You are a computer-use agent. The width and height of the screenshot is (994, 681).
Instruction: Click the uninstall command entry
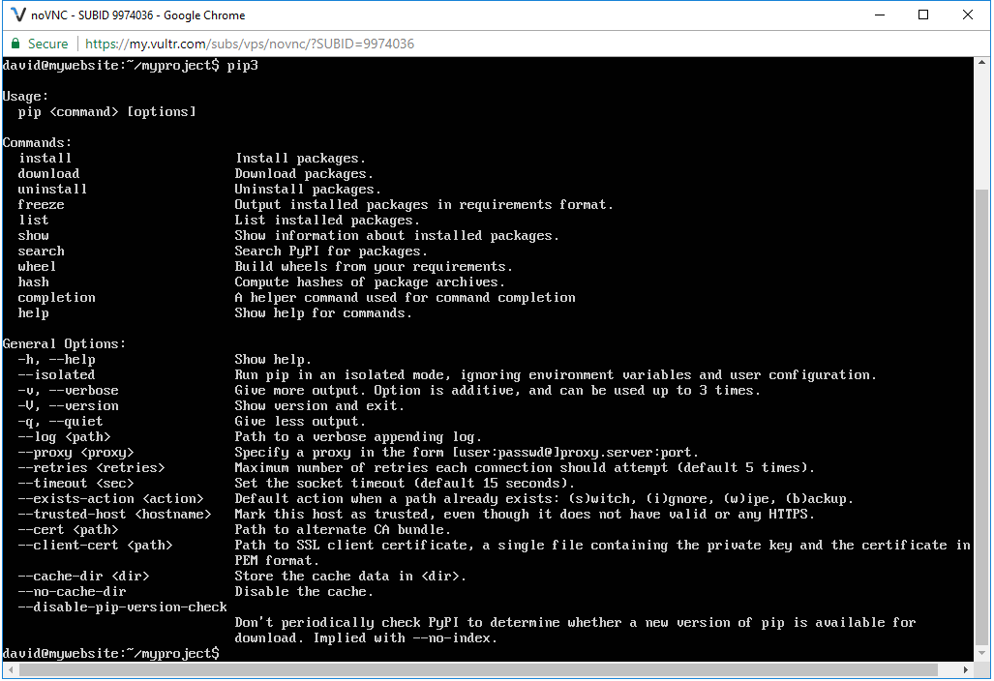pos(51,189)
